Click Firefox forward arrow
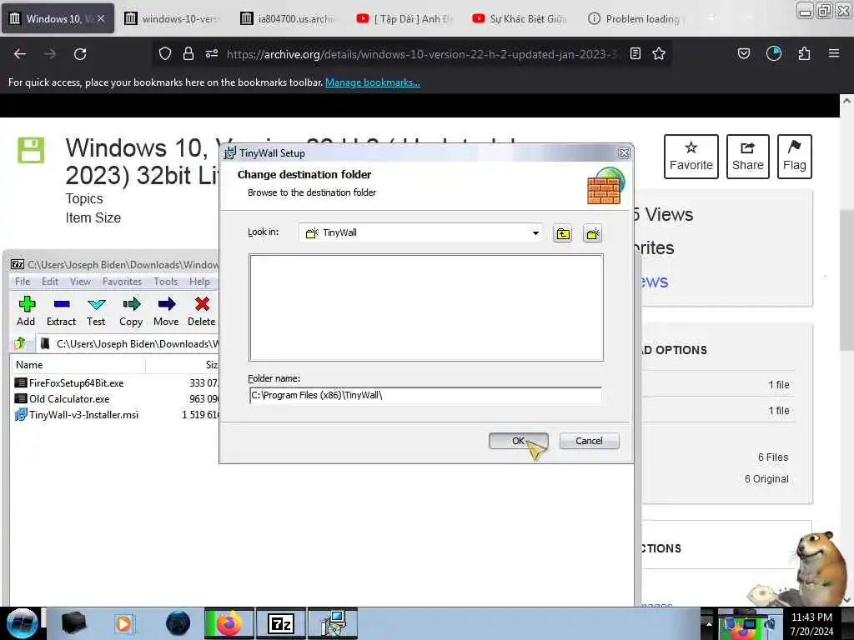 click(50, 54)
